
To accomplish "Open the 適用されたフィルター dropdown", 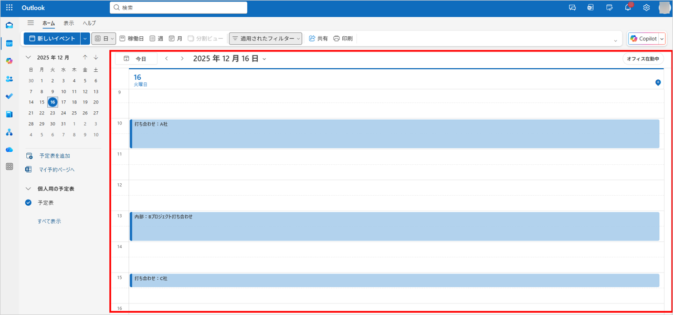I will [x=266, y=39].
